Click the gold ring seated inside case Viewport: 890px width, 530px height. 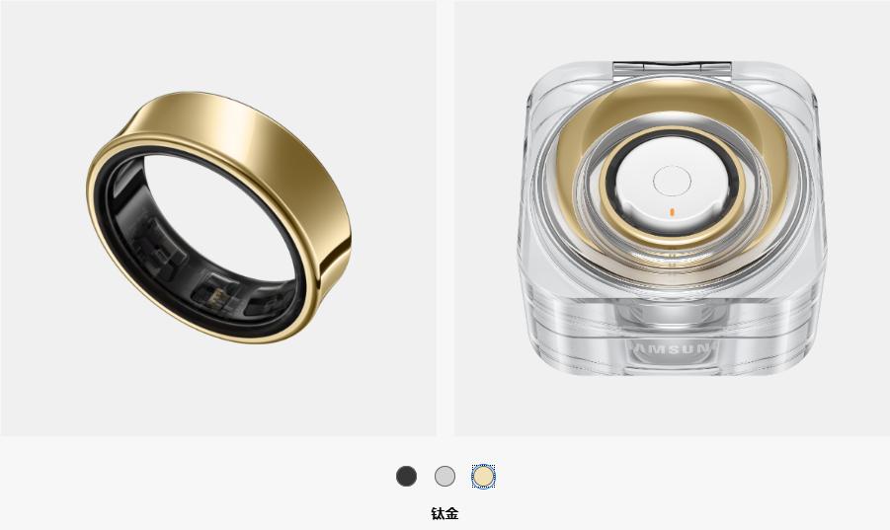click(672, 185)
